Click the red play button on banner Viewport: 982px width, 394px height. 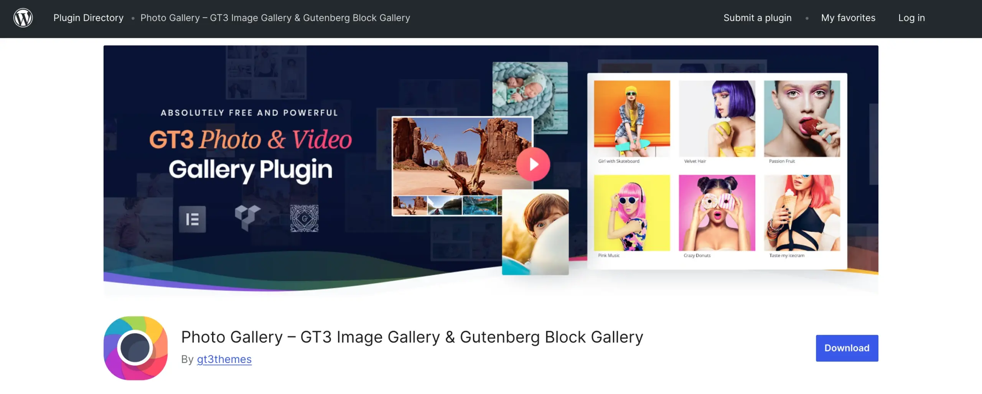pyautogui.click(x=533, y=164)
